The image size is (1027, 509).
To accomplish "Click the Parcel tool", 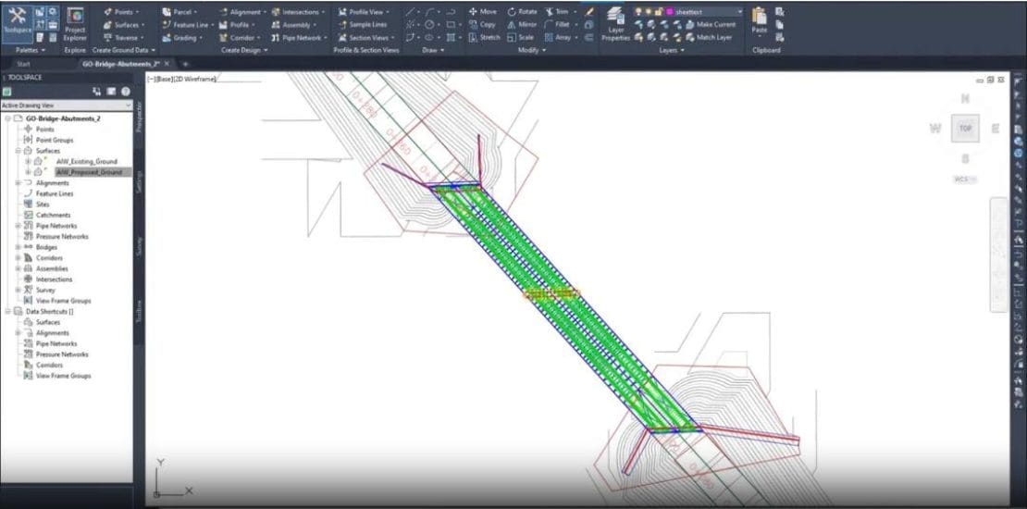I will 180,12.
